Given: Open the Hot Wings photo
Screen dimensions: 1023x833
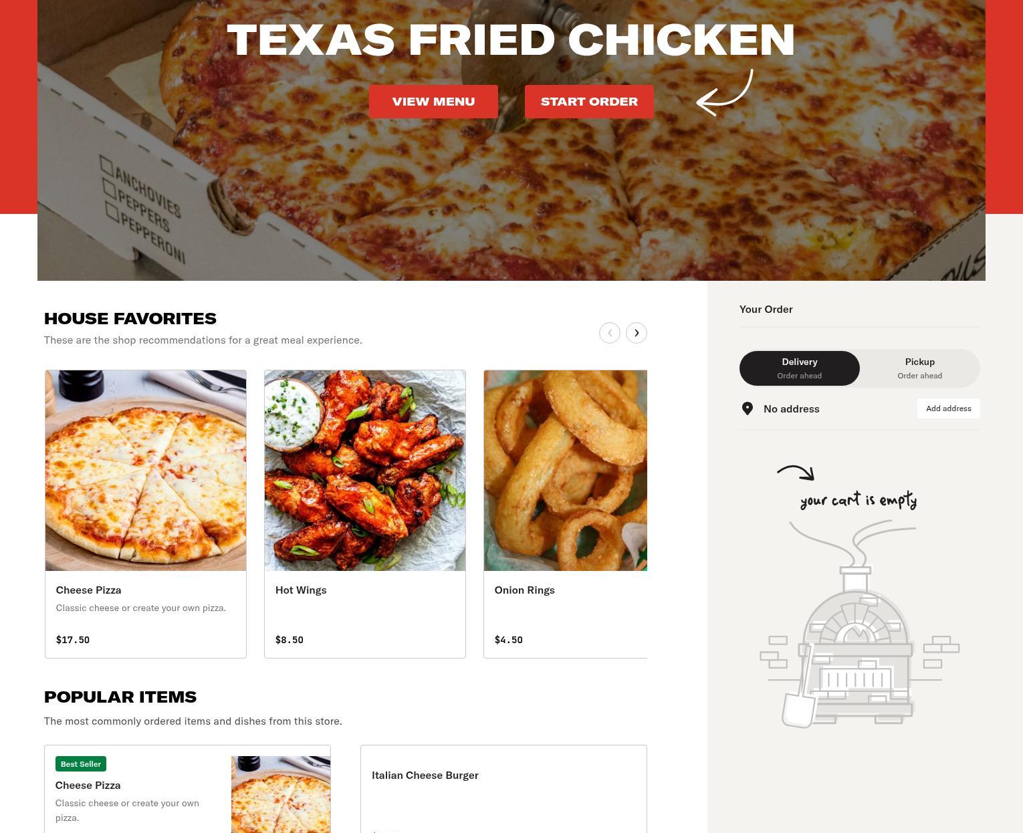Looking at the screenshot, I should pyautogui.click(x=365, y=471).
